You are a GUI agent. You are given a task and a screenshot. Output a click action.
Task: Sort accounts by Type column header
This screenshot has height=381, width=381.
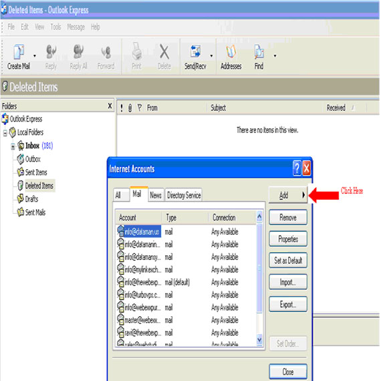pos(185,217)
